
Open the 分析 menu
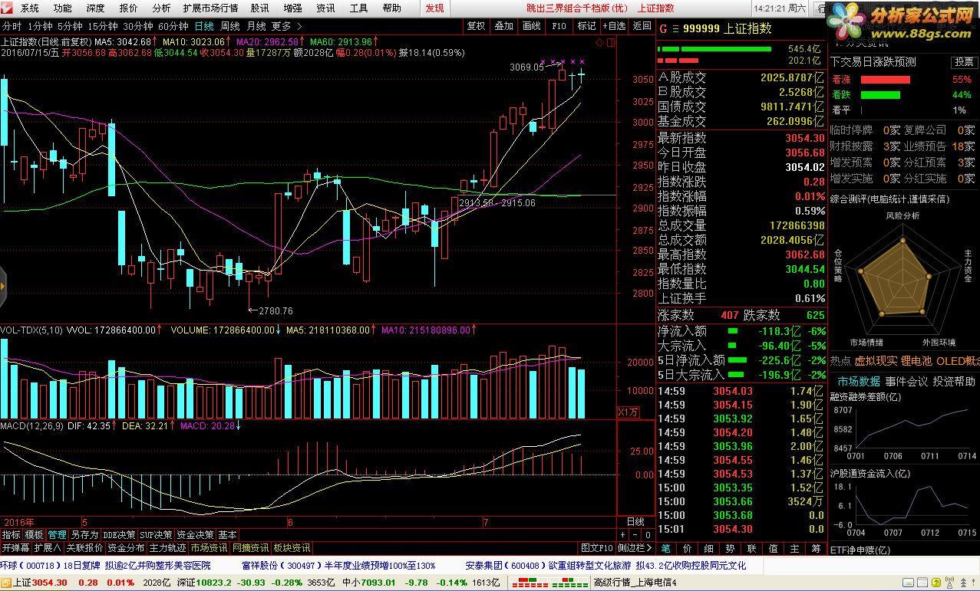pyautogui.click(x=161, y=8)
